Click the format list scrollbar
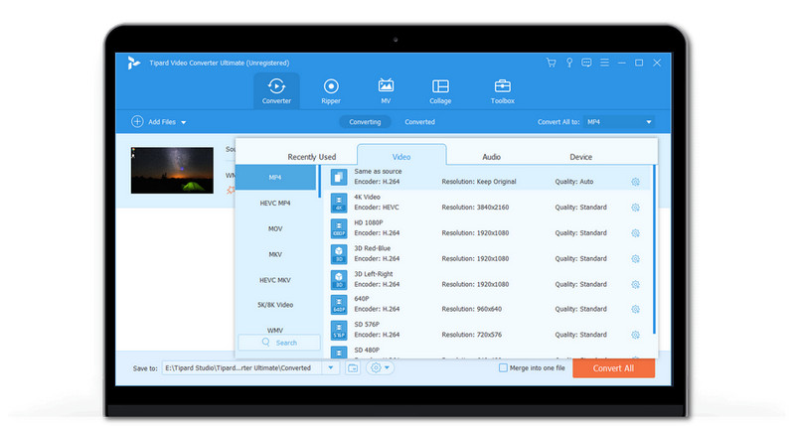 tap(319, 182)
